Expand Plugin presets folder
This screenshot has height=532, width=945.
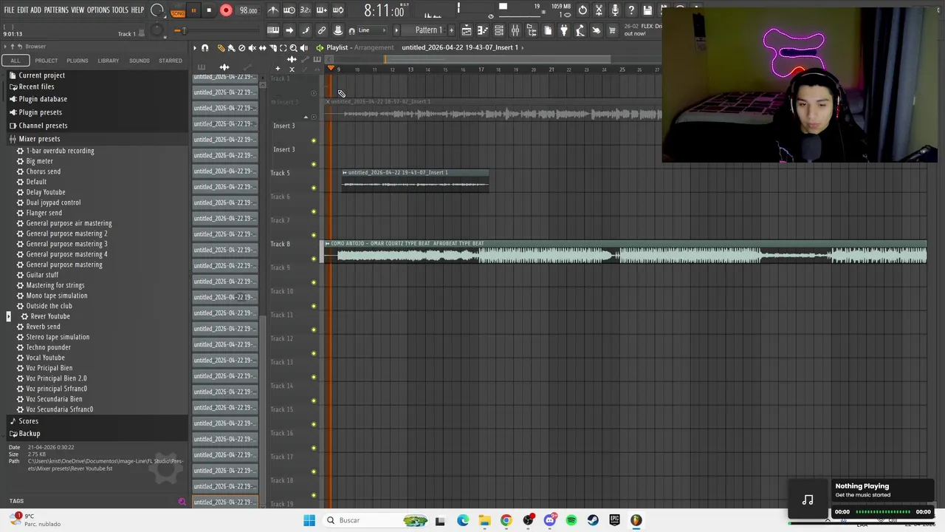tap(40, 112)
